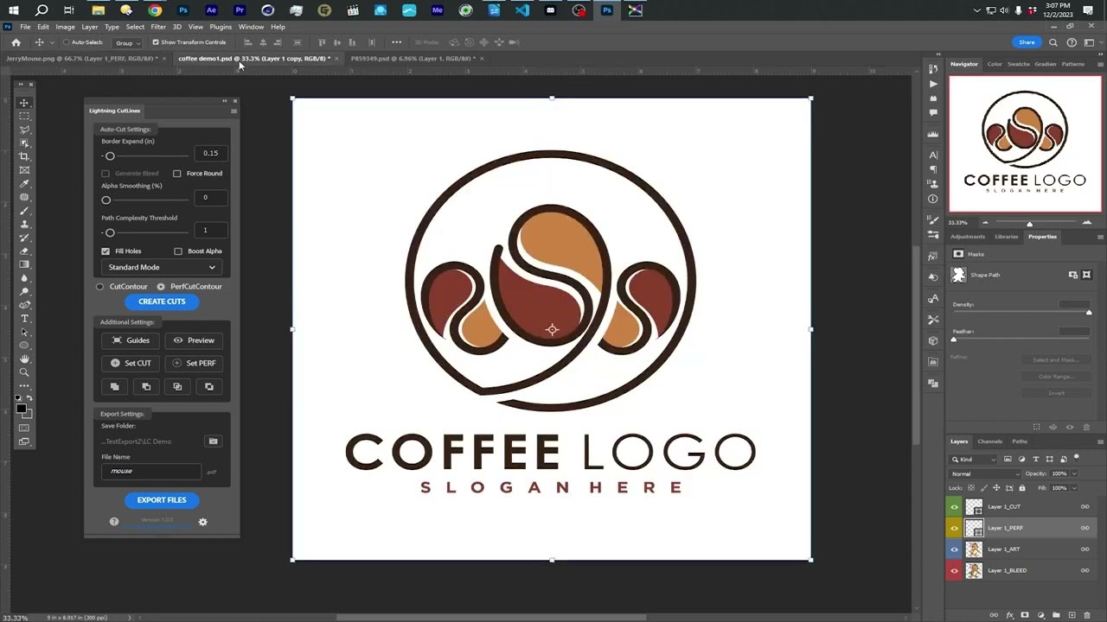Click the Home icon in the options bar
This screenshot has width=1107, height=622.
pos(16,42)
